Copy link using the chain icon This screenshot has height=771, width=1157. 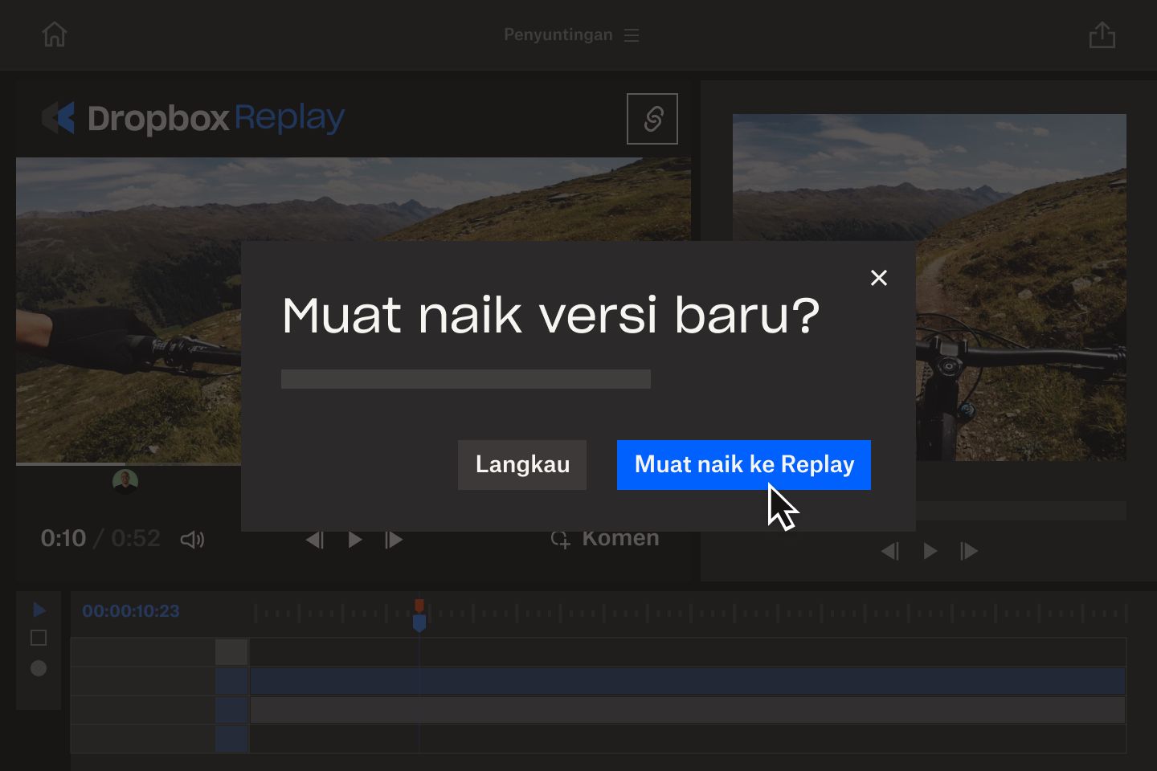[x=652, y=118]
